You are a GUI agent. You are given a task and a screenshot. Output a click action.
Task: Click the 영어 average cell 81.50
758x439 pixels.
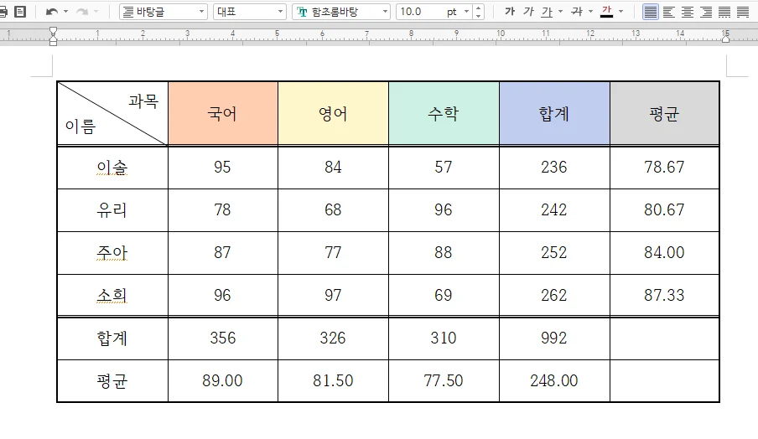tap(333, 380)
